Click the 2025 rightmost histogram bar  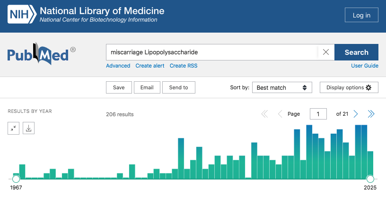pos(370,165)
